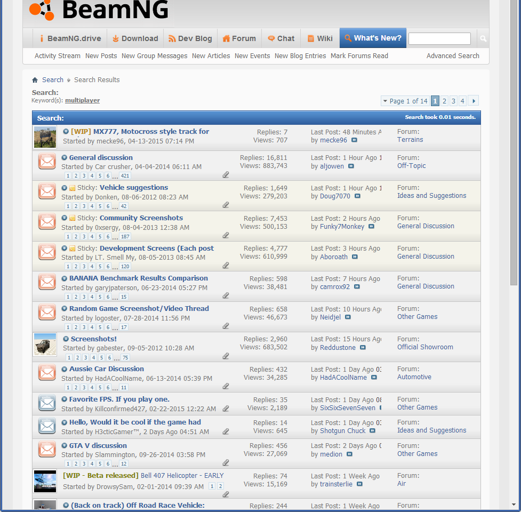This screenshot has height=512, width=521.
Task: Click the multiplayer keyword link
Action: click(x=83, y=100)
